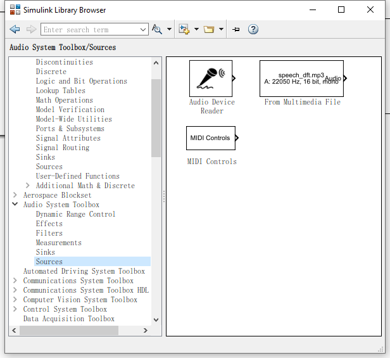Open search history dropdown in search box

(143, 30)
